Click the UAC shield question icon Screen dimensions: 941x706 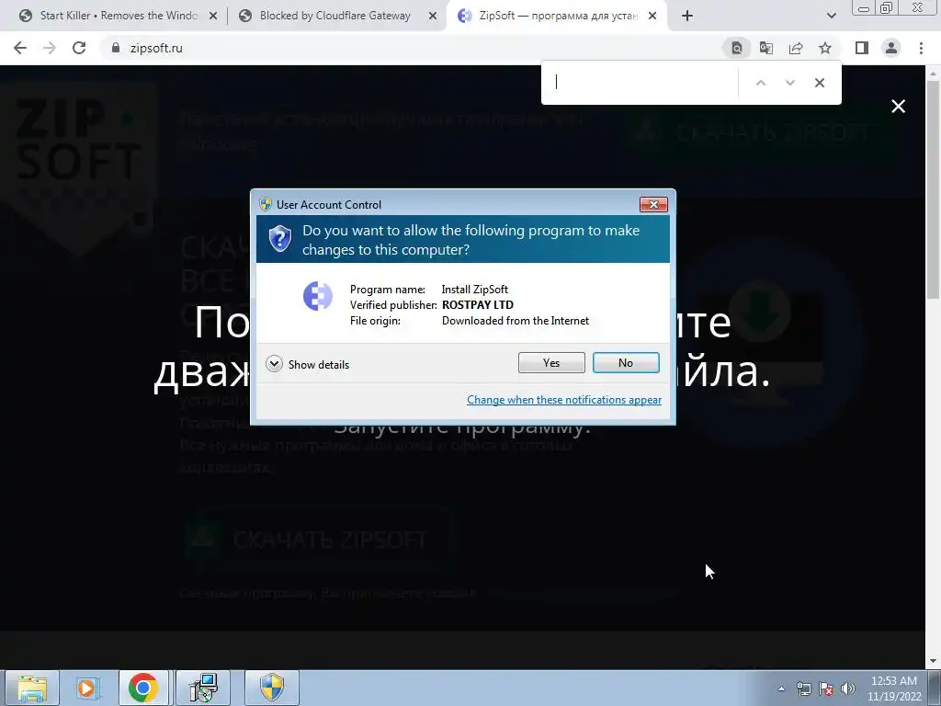tap(279, 239)
